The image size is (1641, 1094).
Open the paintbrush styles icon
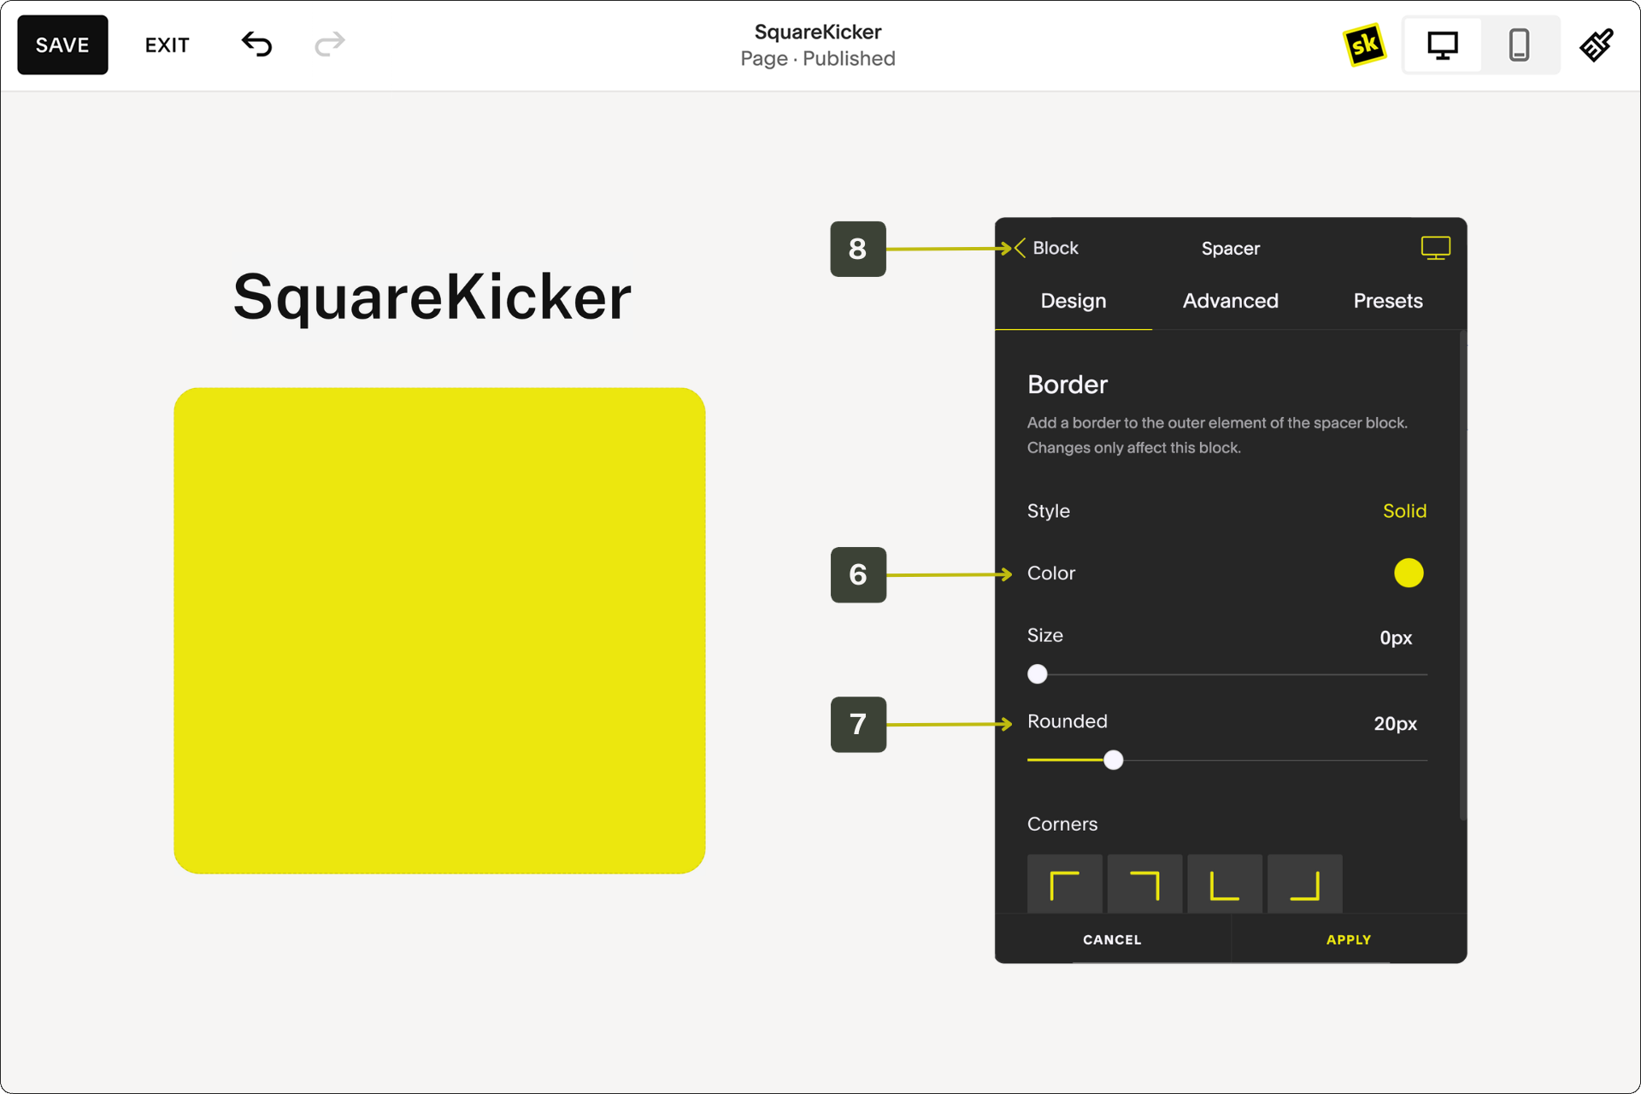(x=1597, y=44)
